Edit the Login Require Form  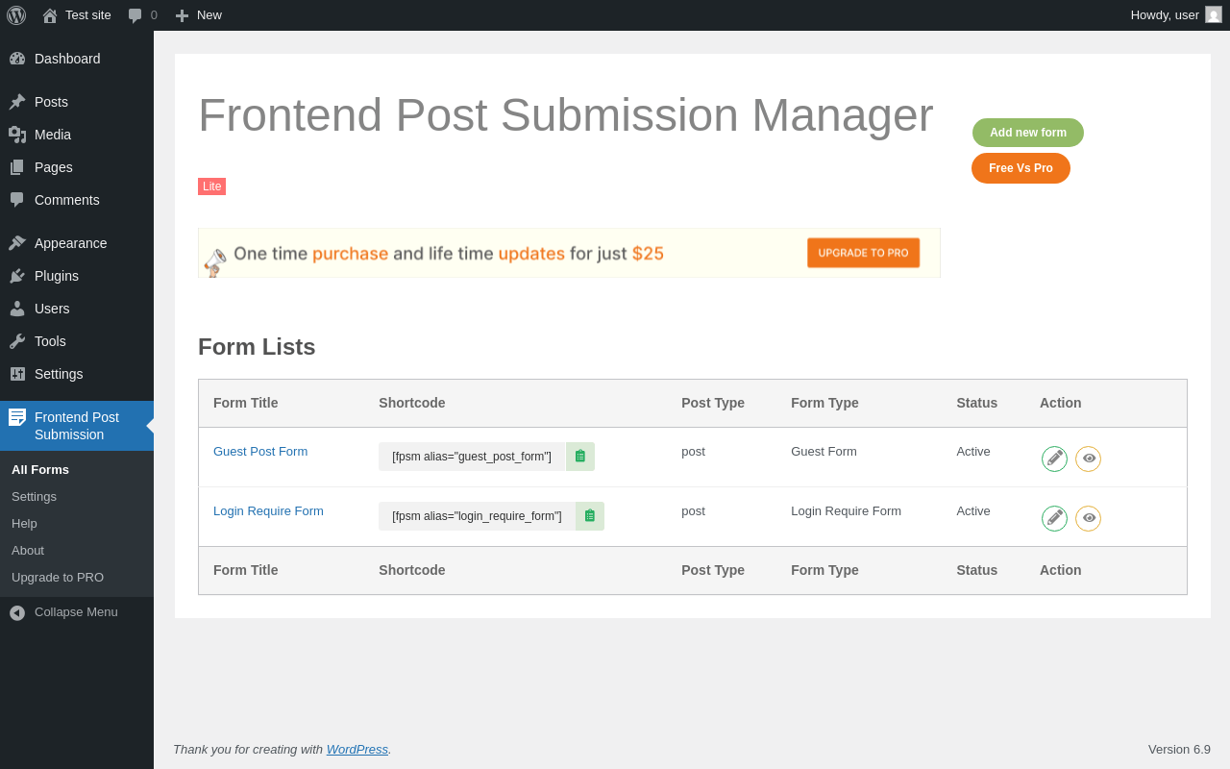(x=1054, y=518)
